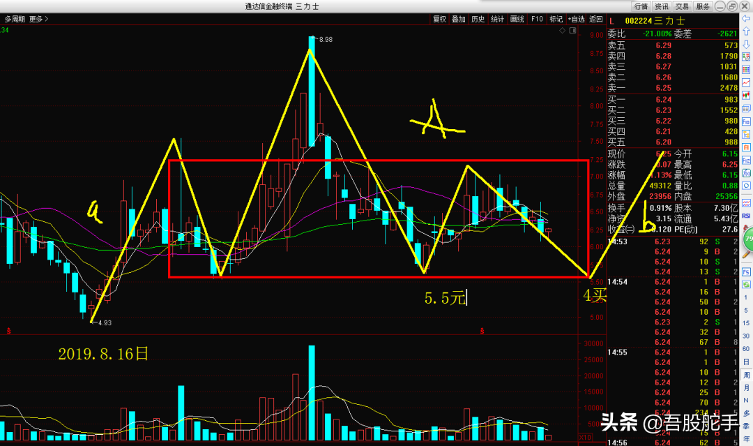This screenshot has height=446, width=753.
Task: Click the green refresh sidebar icon
Action: pos(746,285)
